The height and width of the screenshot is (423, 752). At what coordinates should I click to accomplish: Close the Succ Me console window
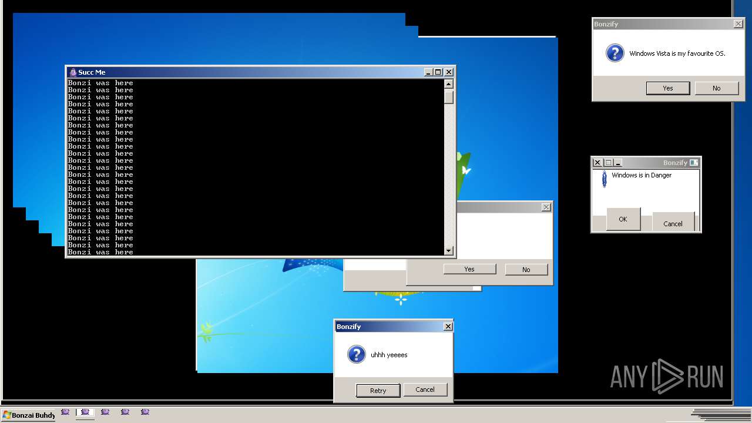[x=449, y=72]
